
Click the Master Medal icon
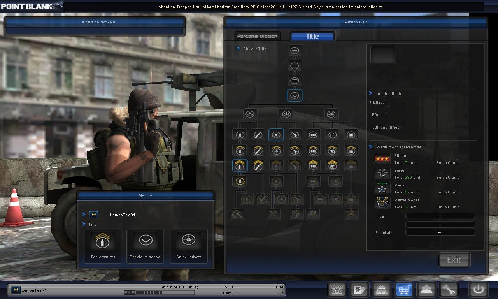click(382, 203)
